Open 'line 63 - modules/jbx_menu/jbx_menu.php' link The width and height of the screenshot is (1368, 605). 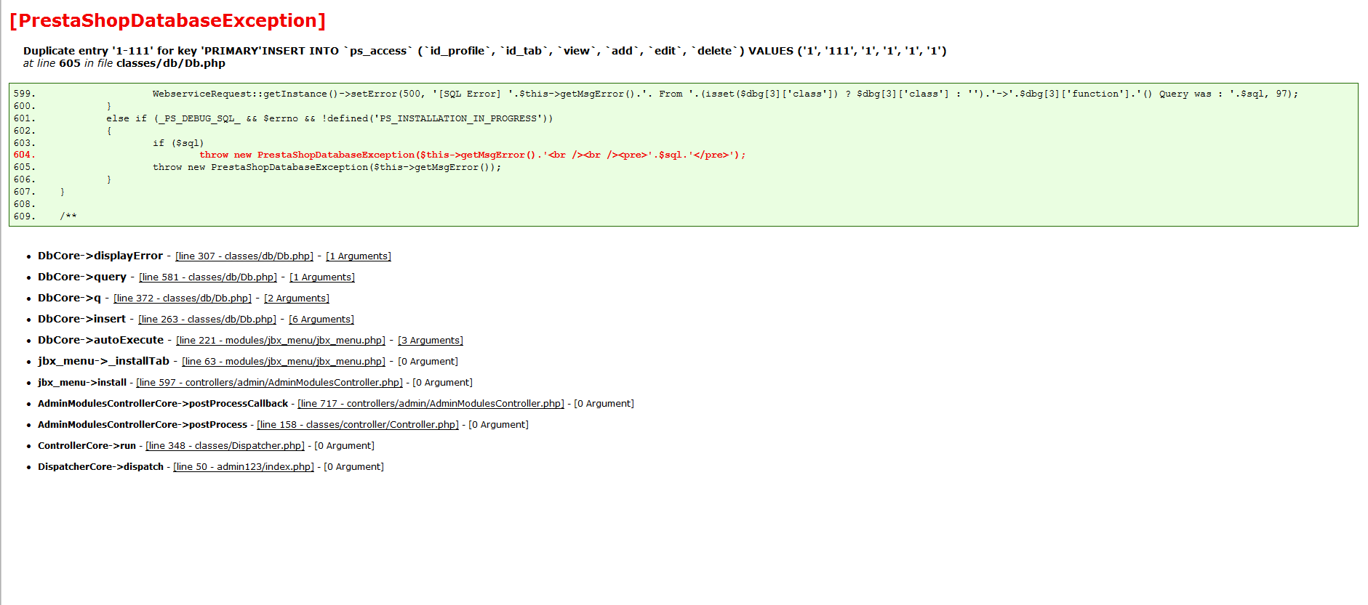(x=284, y=362)
